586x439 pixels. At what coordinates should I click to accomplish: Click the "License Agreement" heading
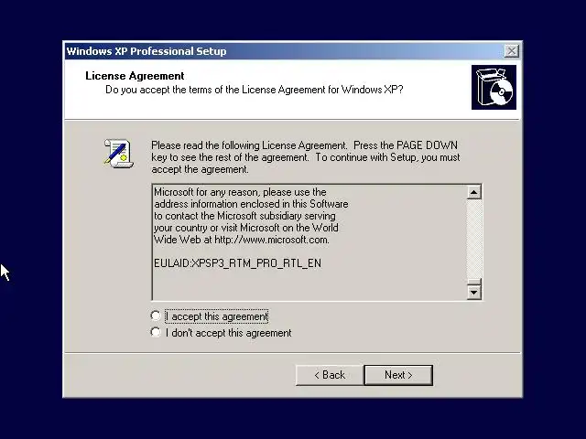pos(135,76)
